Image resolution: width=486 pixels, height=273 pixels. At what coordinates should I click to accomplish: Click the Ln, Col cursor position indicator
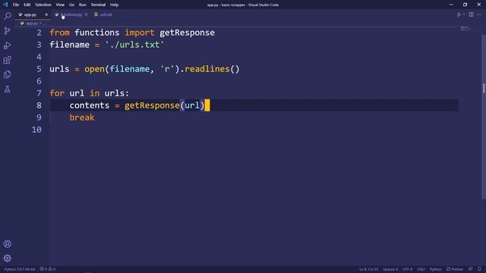point(369,269)
